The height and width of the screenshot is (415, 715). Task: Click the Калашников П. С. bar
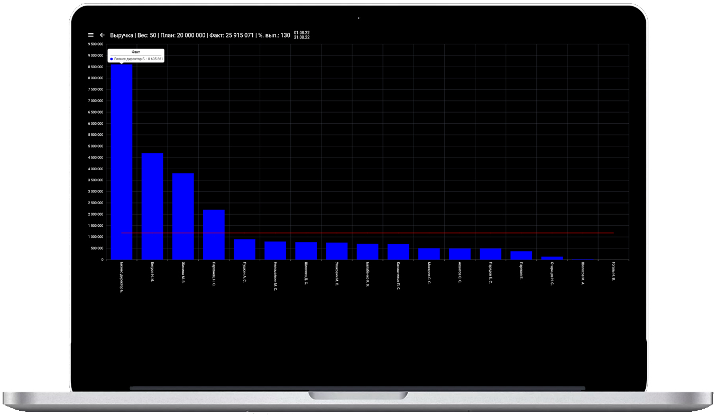[398, 252]
